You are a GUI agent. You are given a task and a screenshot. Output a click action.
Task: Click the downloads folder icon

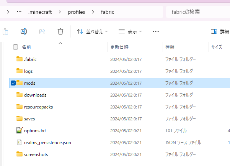tap(20, 95)
